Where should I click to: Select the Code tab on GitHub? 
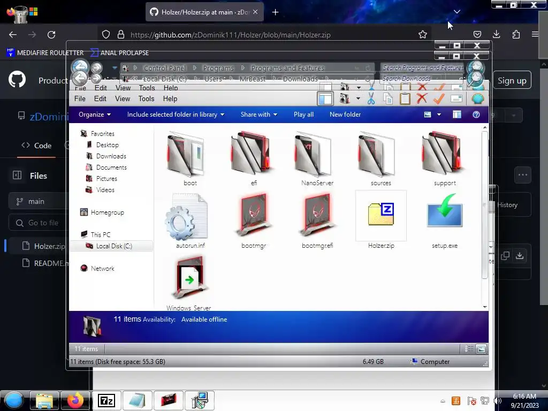click(36, 146)
